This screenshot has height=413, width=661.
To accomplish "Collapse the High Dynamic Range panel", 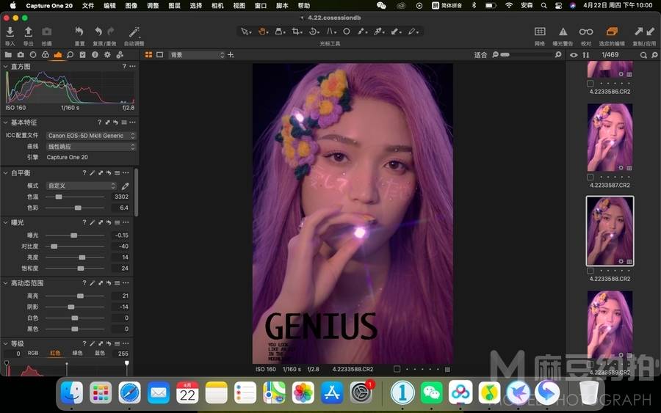I will 5,283.
